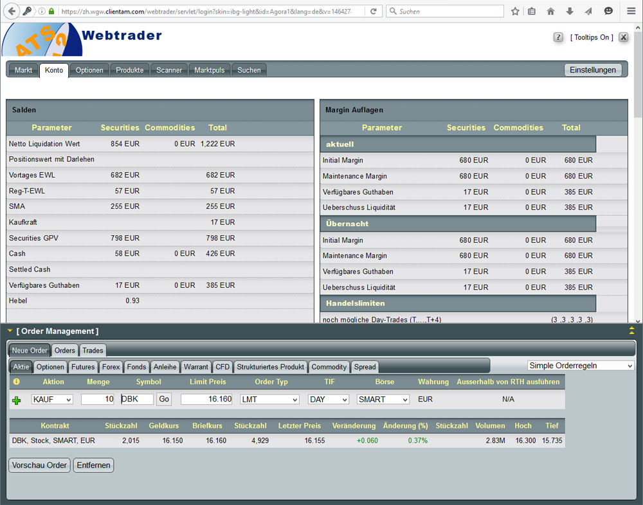Click the yellow info icon in order header
Viewport: 643px width, 505px height.
[x=17, y=382]
